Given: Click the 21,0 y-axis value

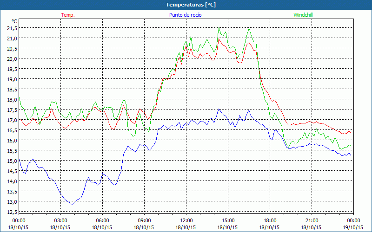Looking at the screenshot, I should (x=12, y=39).
